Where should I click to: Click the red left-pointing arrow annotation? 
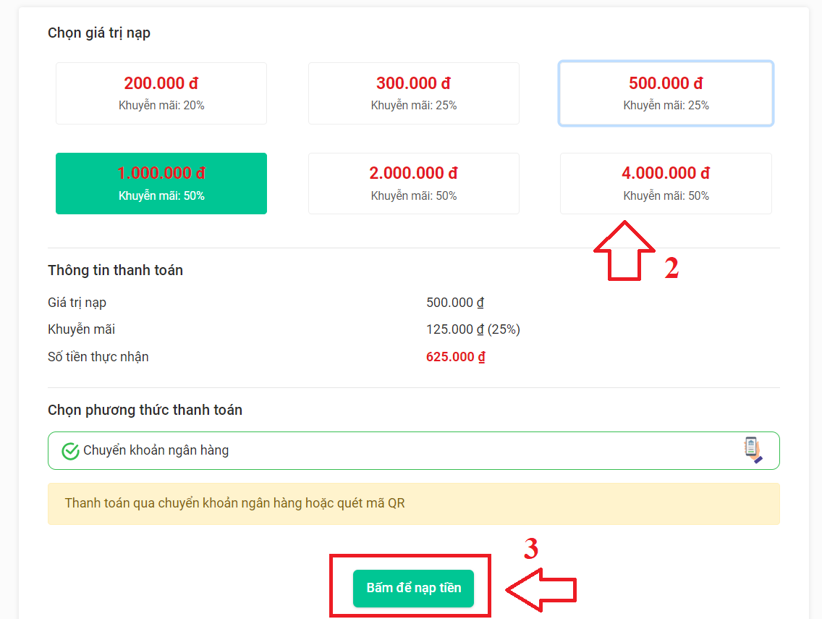540,589
